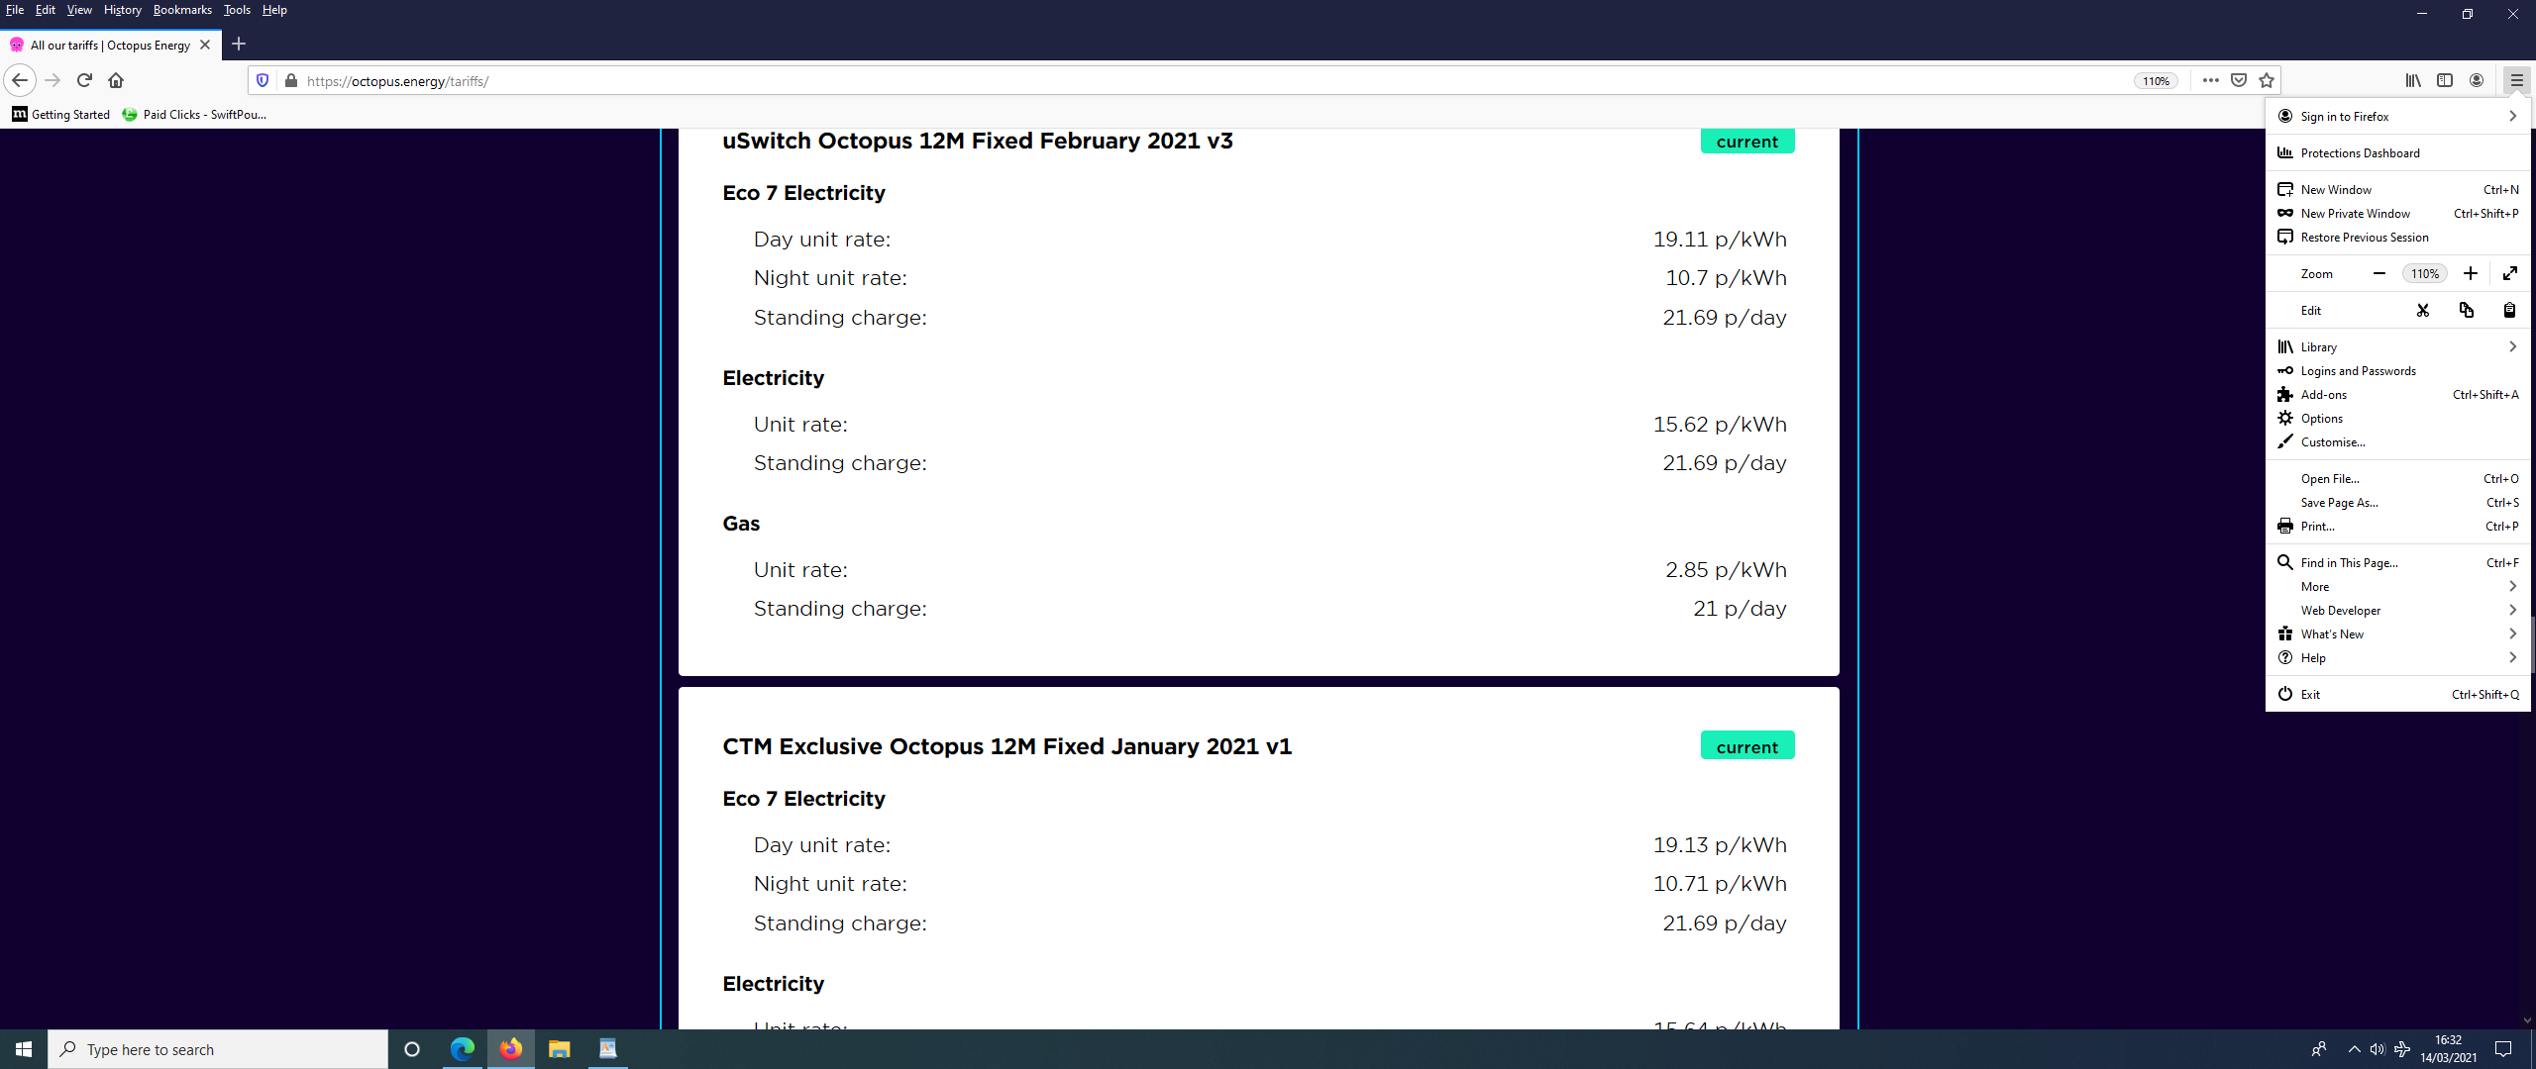The image size is (2536, 1069).
Task: Click the paste clipboard icon in menu
Action: click(x=2509, y=310)
